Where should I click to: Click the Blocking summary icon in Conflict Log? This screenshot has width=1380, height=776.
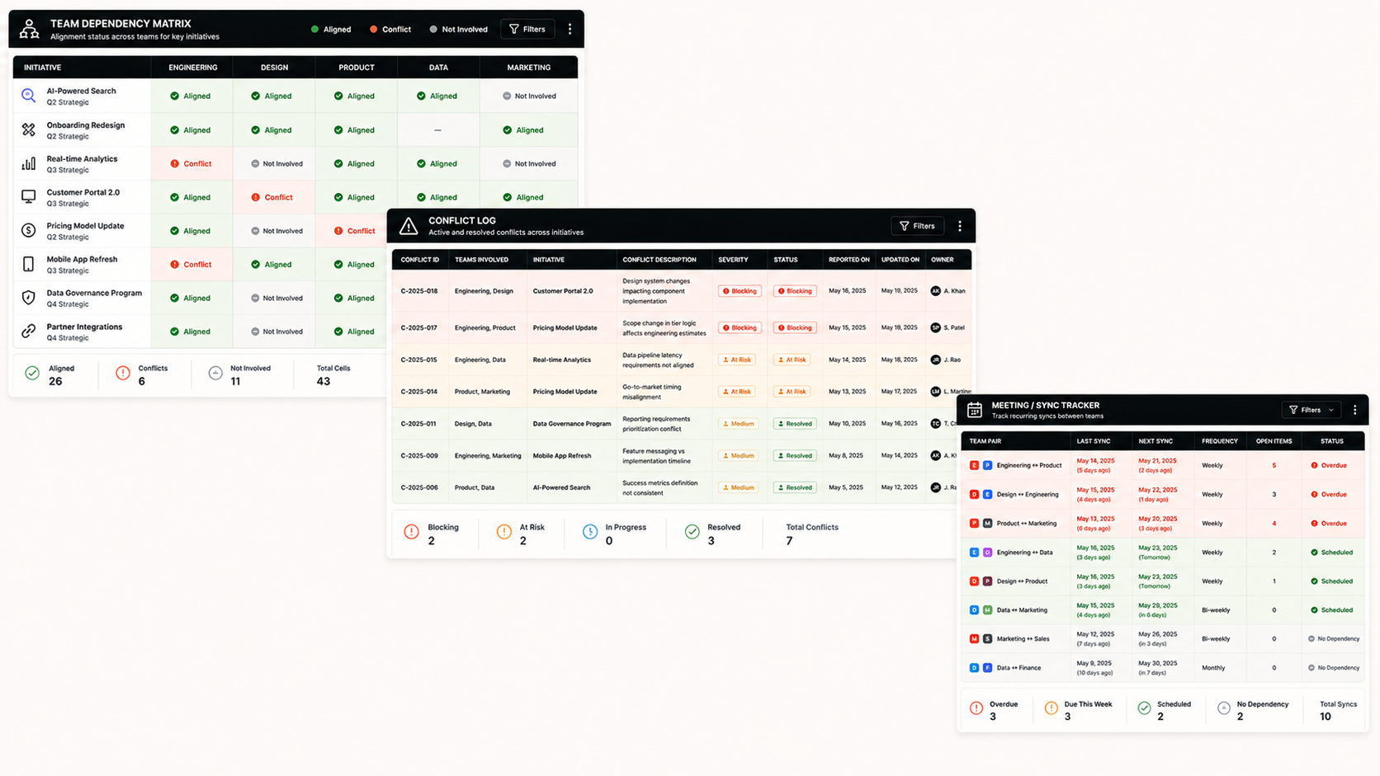[411, 533]
